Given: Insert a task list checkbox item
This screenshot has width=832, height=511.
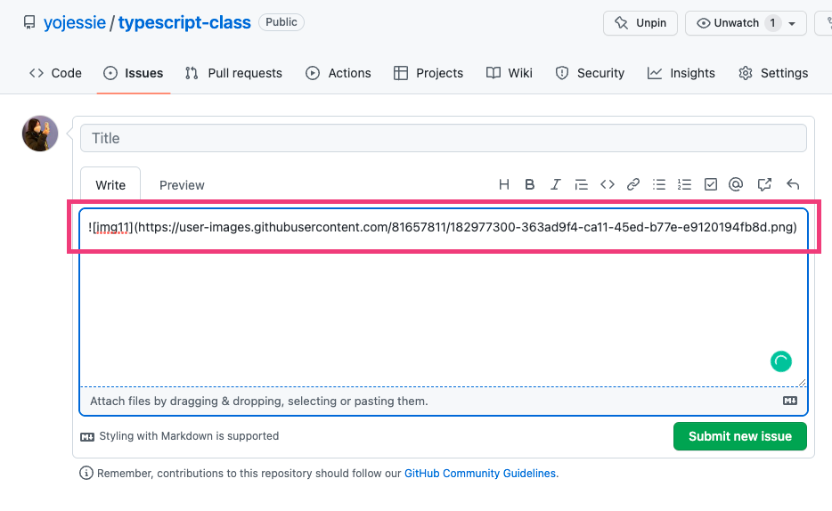Looking at the screenshot, I should click(x=711, y=184).
